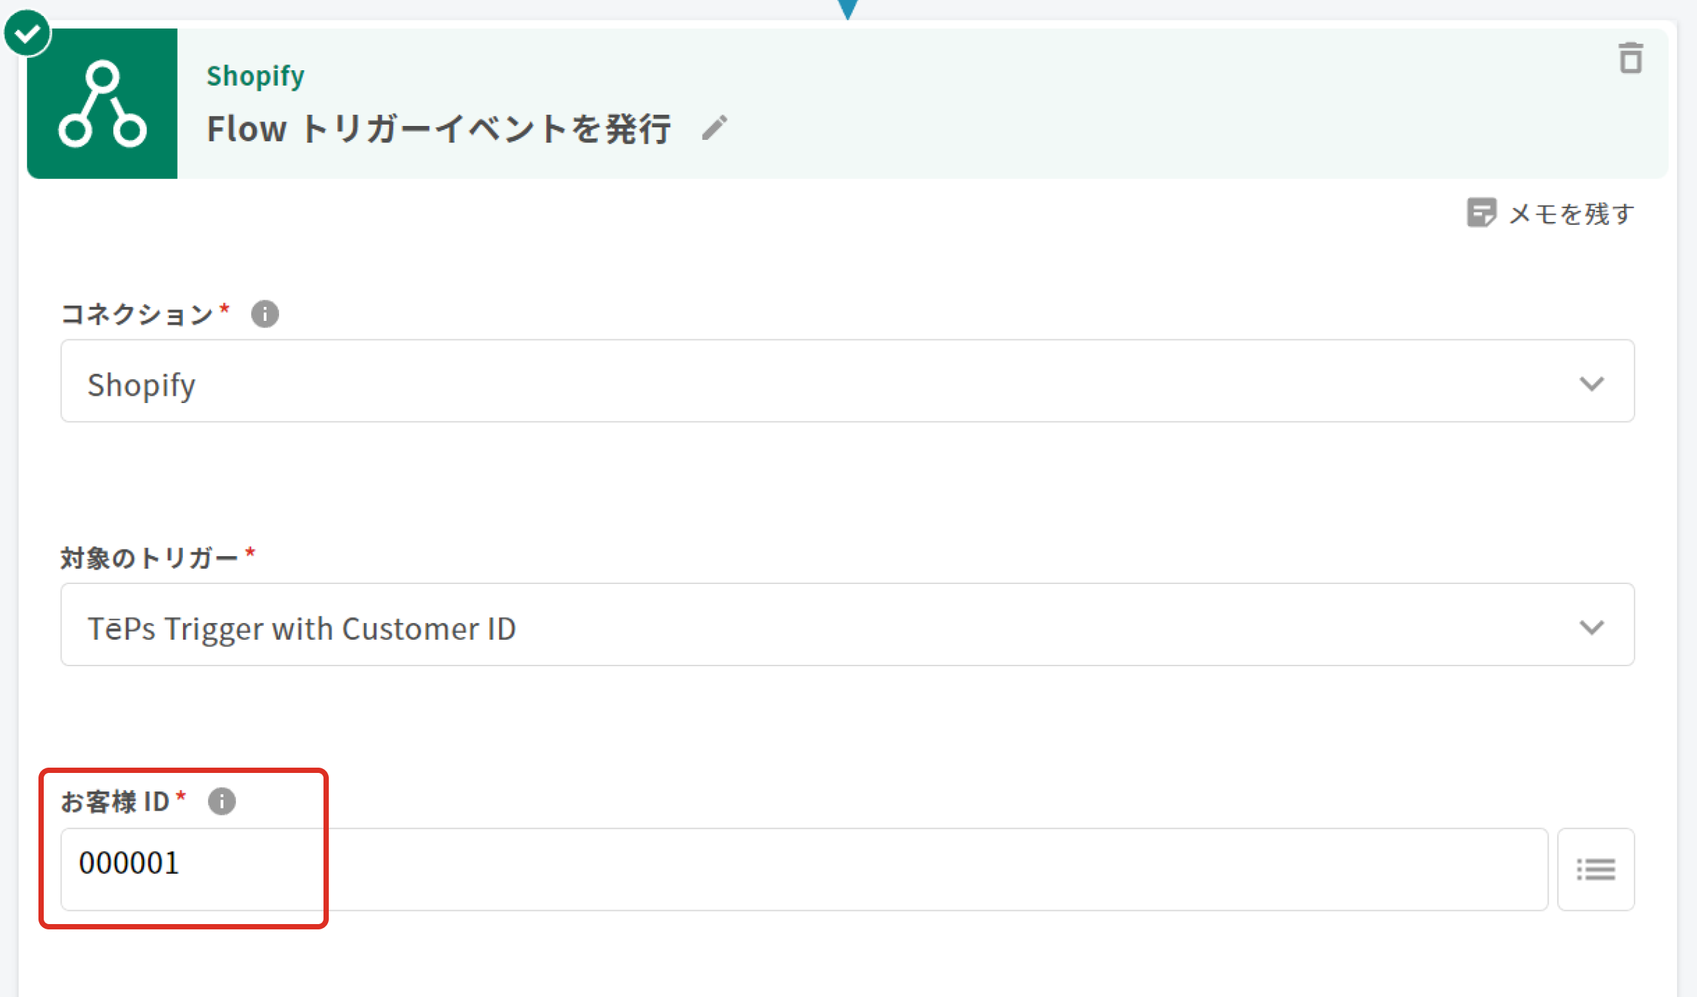Image resolution: width=1697 pixels, height=997 pixels.
Task: Expand the chevron on the コネクション dropdown
Action: (1592, 384)
